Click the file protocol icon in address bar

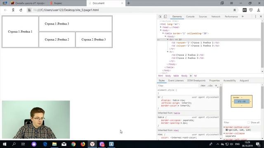point(29,10)
